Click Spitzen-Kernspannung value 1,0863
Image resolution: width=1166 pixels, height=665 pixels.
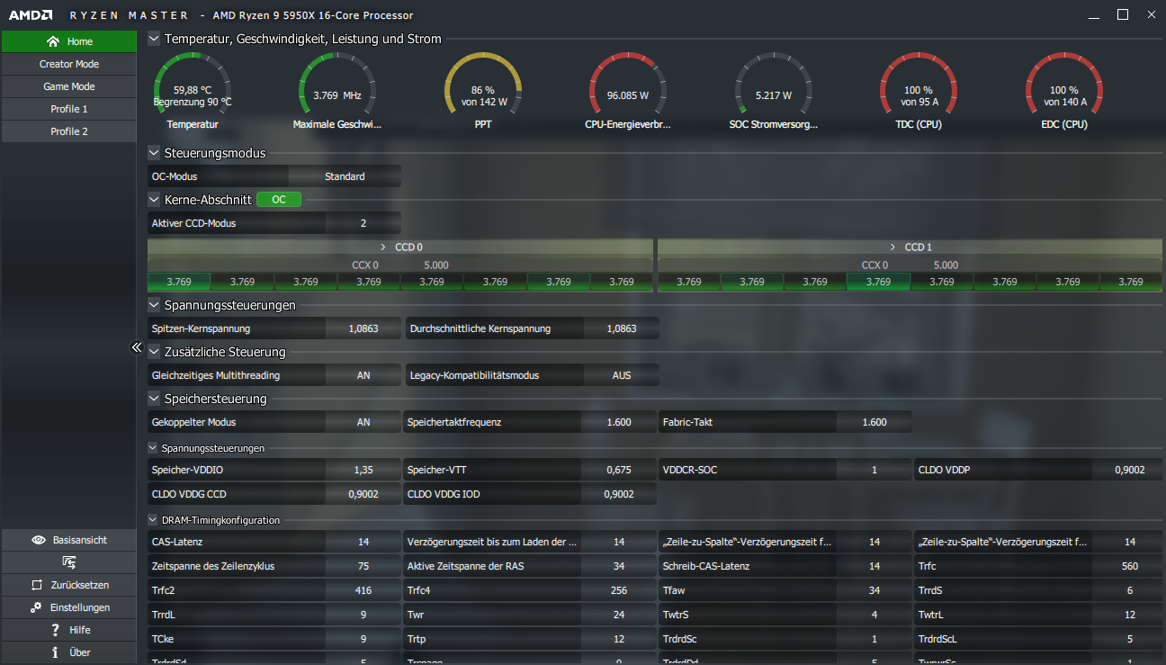click(x=363, y=328)
